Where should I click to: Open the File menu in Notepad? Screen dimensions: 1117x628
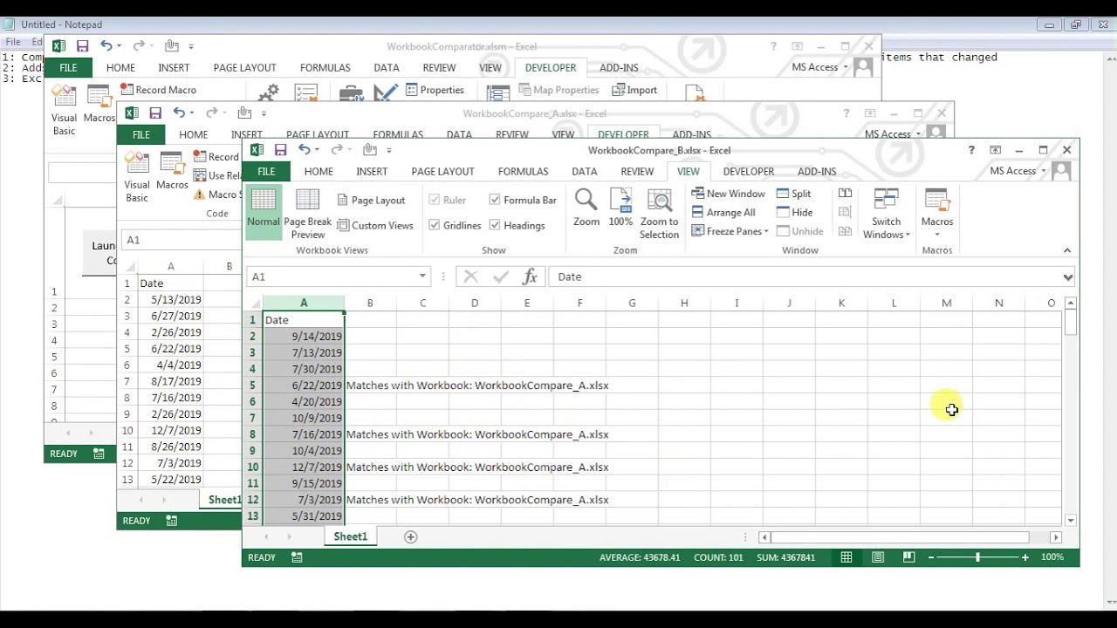tap(13, 42)
